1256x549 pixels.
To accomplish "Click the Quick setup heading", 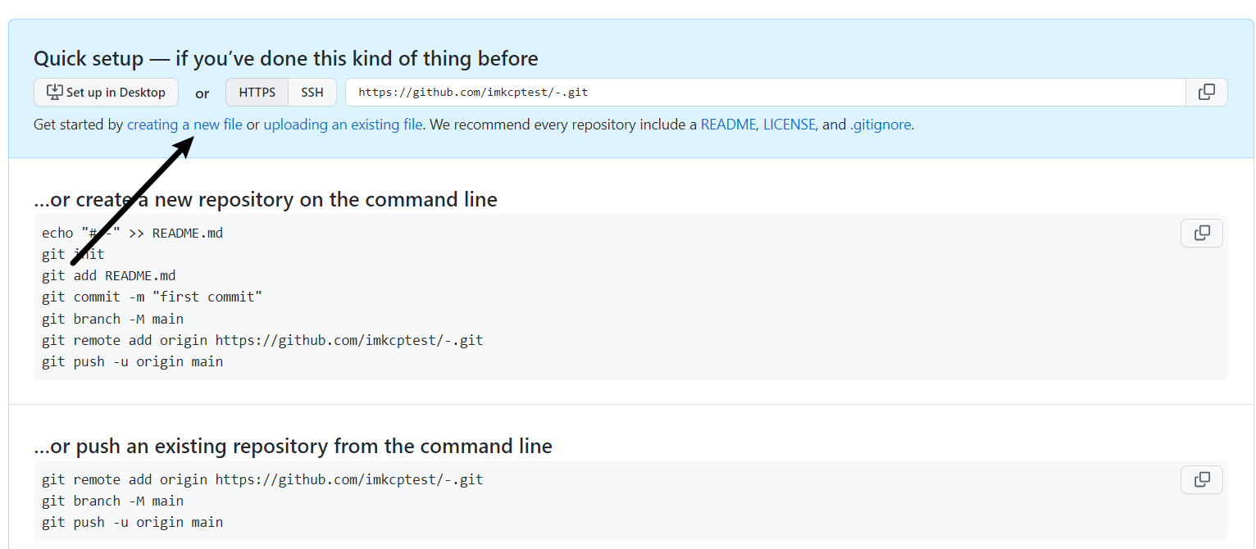I will click(x=285, y=59).
